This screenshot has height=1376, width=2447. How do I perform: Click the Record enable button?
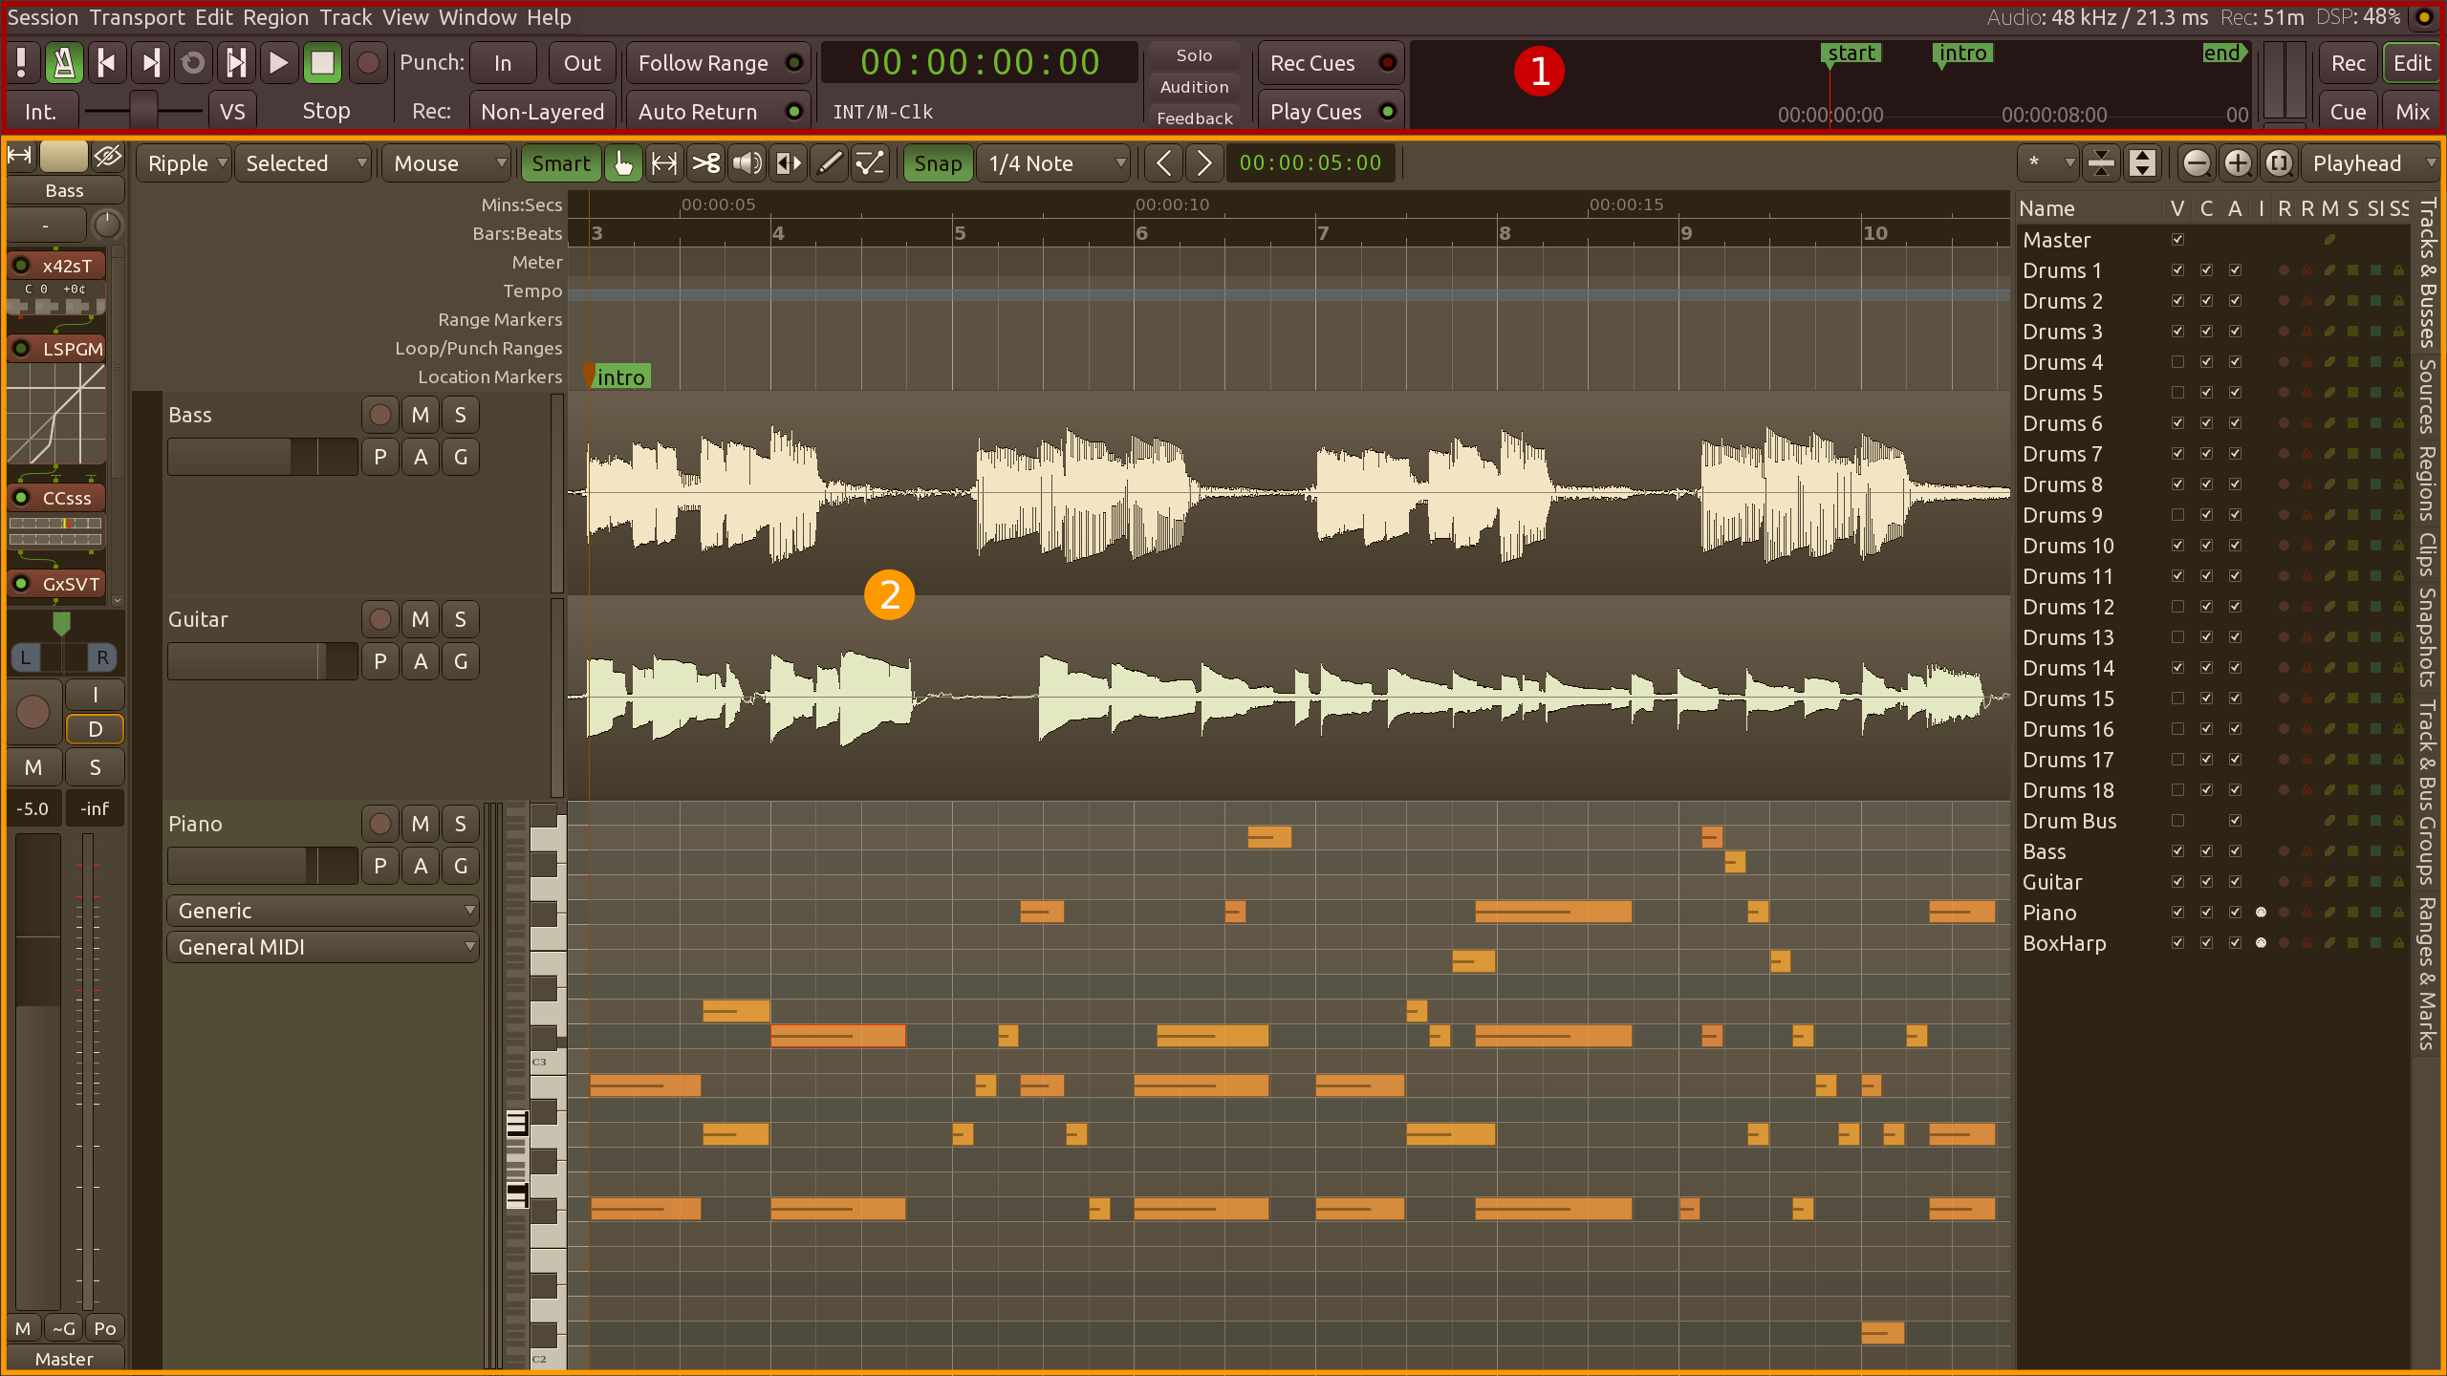pos(363,64)
